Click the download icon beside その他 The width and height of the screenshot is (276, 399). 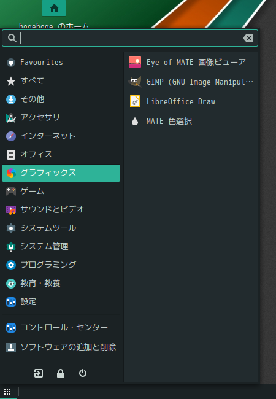coord(11,99)
